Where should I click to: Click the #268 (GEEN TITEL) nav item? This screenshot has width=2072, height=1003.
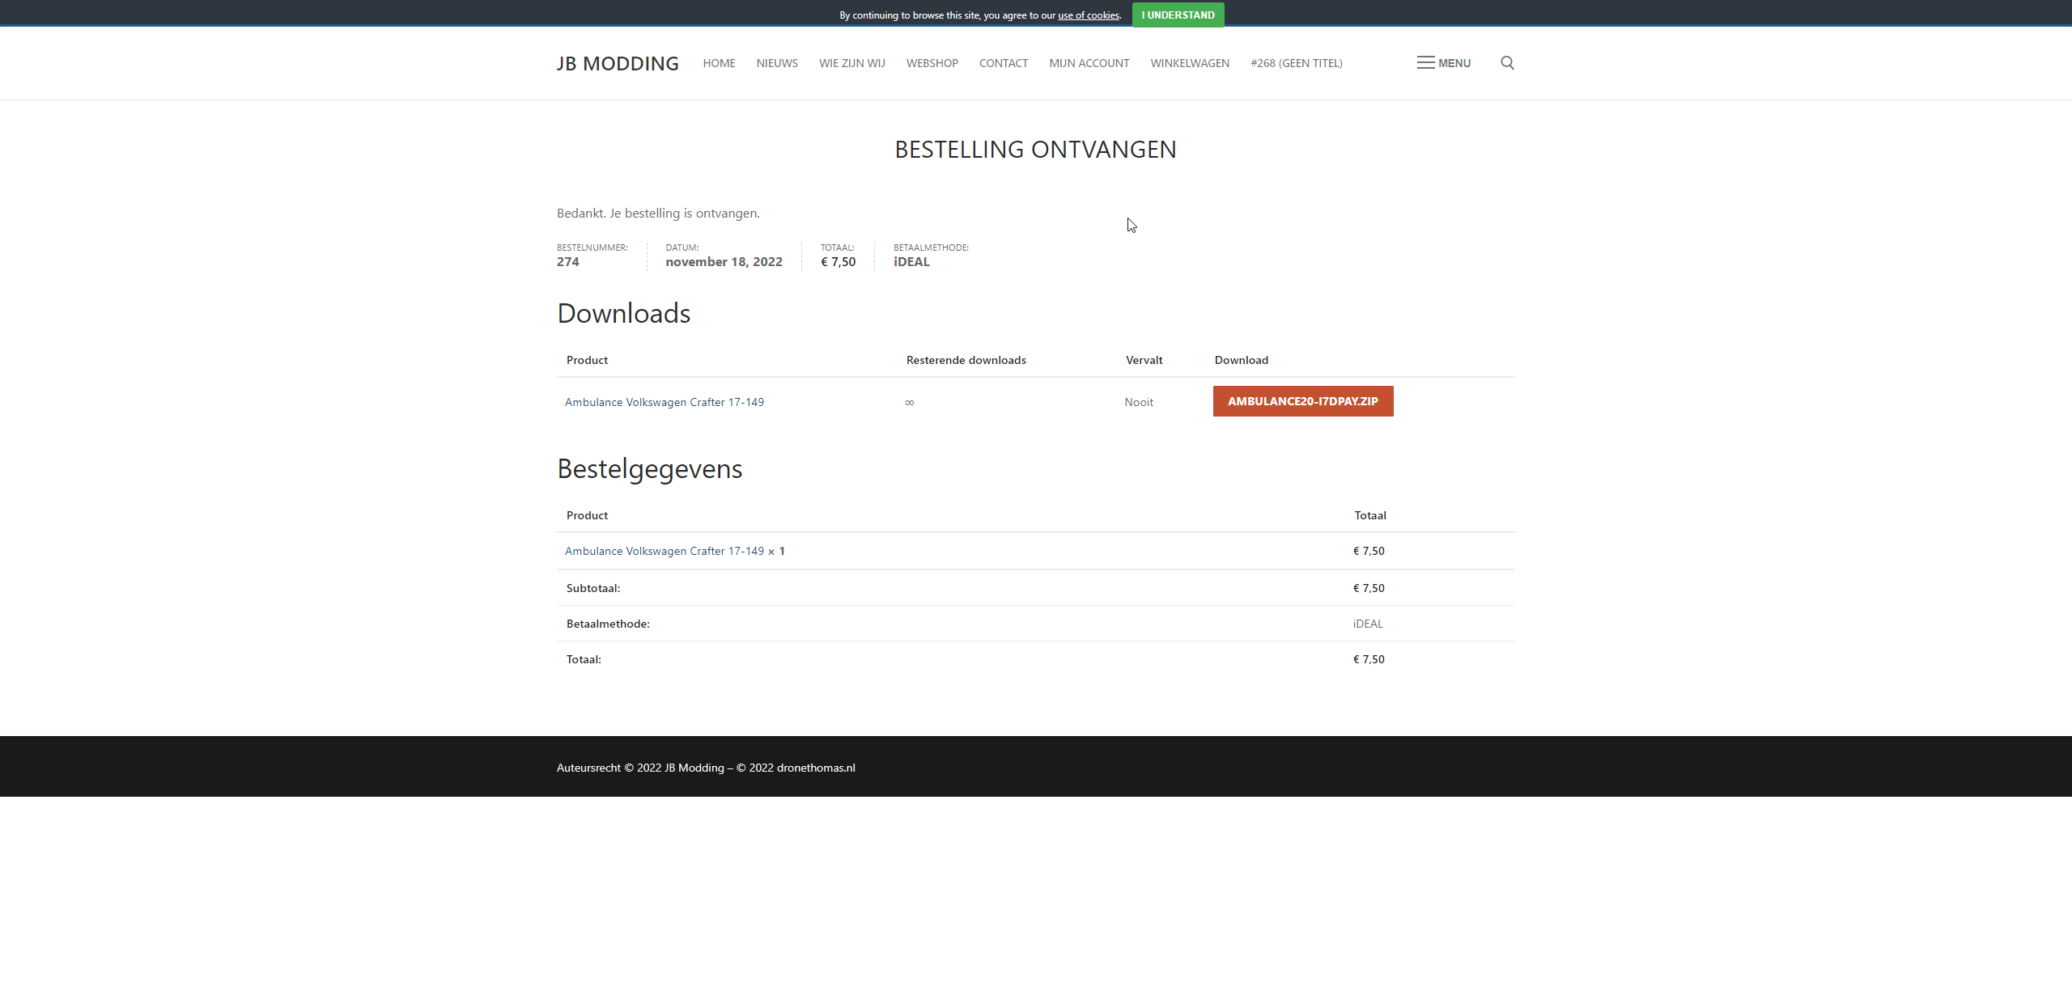pos(1296,63)
